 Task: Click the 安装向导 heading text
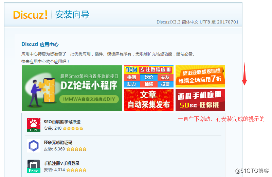(x=72, y=15)
